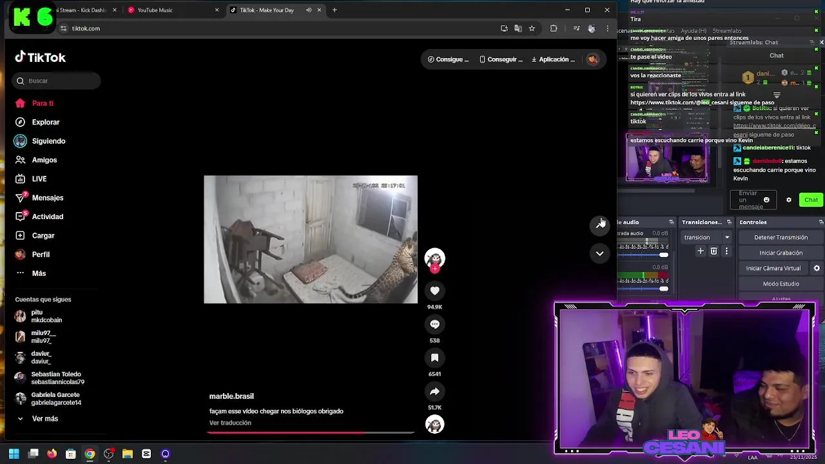Enable Modo Estudio in OBS
Viewport: 825px width, 464px height.
(781, 284)
